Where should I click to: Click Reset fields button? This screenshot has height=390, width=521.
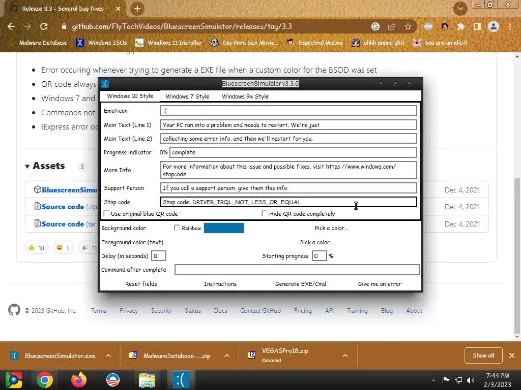pyautogui.click(x=141, y=284)
